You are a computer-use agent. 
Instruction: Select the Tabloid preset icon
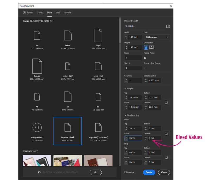[x=37, y=66]
